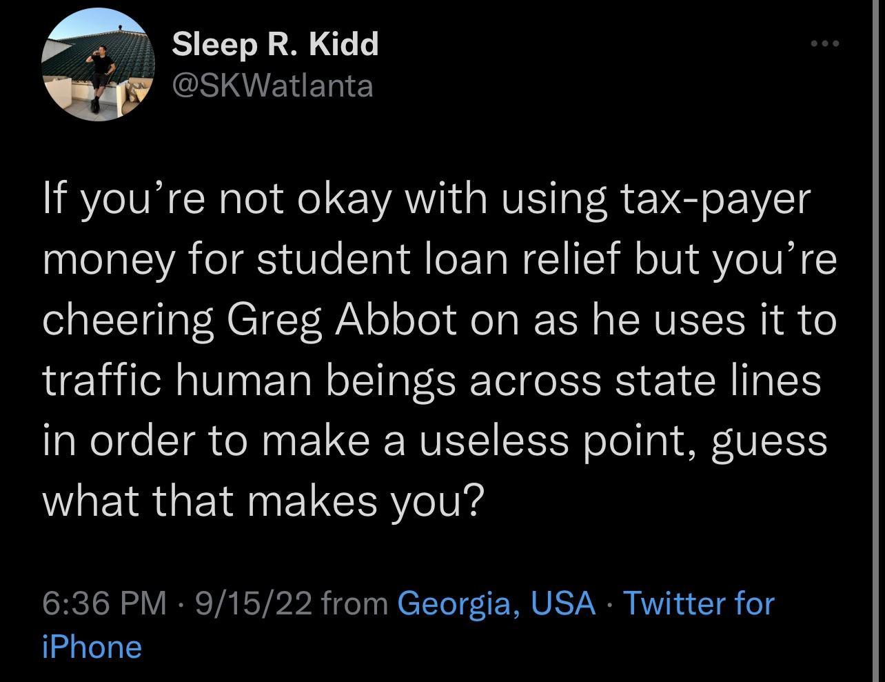Click the display name Sleep R. Kidd
This screenshot has width=885, height=682.
[x=275, y=43]
